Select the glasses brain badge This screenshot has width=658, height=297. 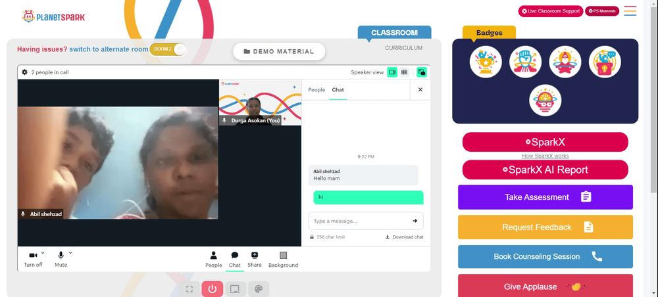(545, 100)
